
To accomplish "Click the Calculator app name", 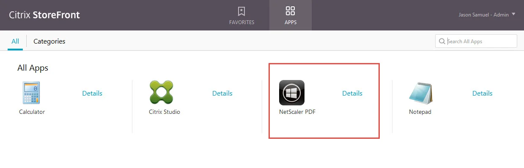I will point(32,112).
